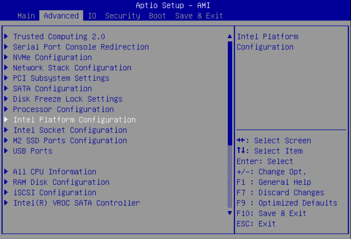
Task: Click arrow icon next to SATA Configuration
Action: click(x=6, y=89)
